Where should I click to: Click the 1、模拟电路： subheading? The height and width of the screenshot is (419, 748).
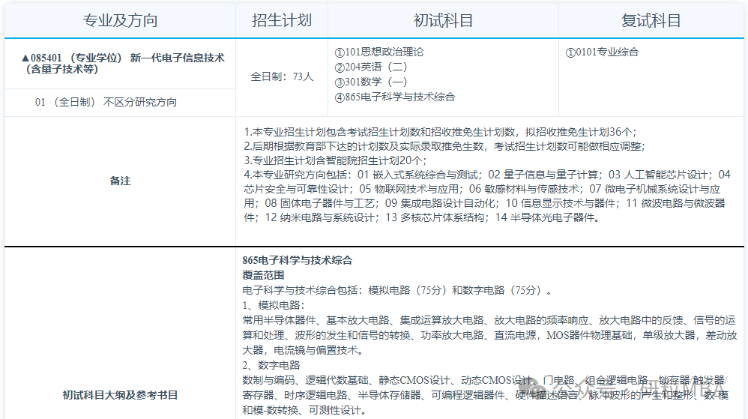(x=274, y=305)
